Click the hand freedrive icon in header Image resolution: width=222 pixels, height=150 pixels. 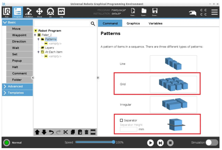[192, 13]
